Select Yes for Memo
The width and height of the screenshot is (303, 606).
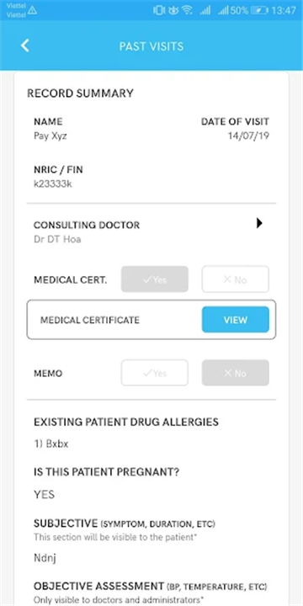(x=155, y=373)
